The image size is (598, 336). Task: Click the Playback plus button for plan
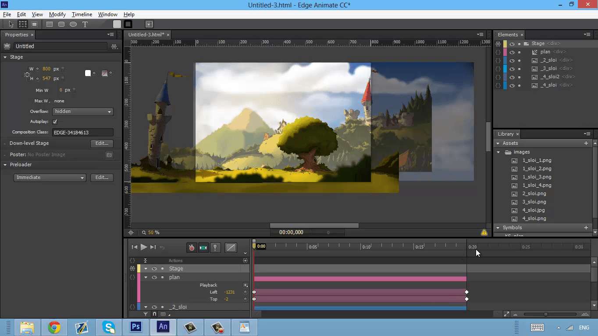click(246, 285)
